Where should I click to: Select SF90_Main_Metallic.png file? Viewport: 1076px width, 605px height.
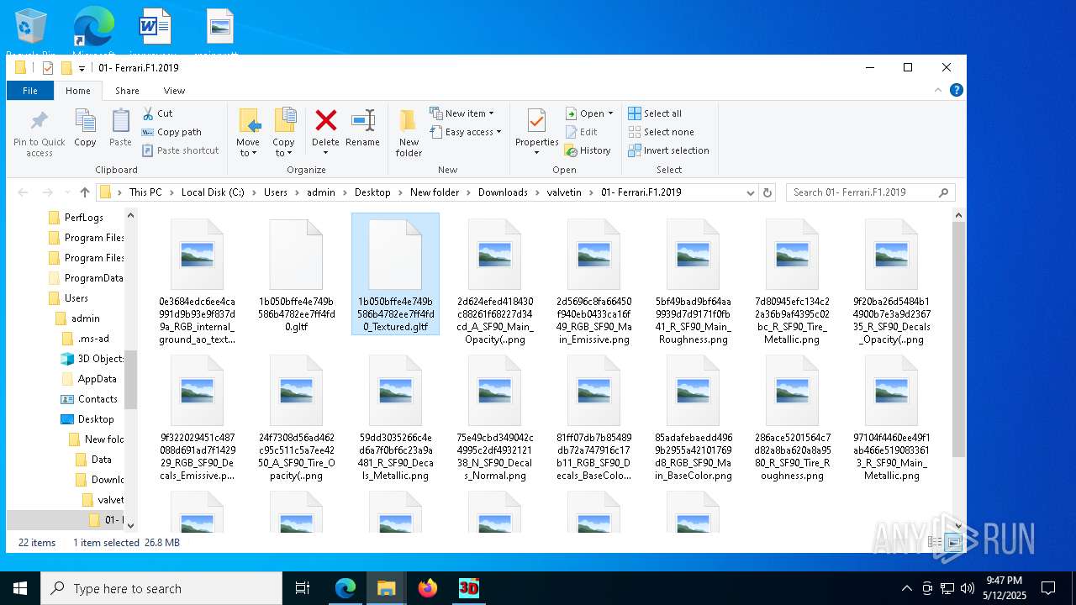click(891, 418)
